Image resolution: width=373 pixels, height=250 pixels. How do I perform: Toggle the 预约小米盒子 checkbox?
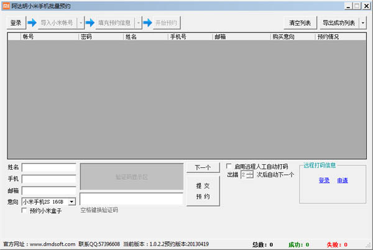[24, 210]
